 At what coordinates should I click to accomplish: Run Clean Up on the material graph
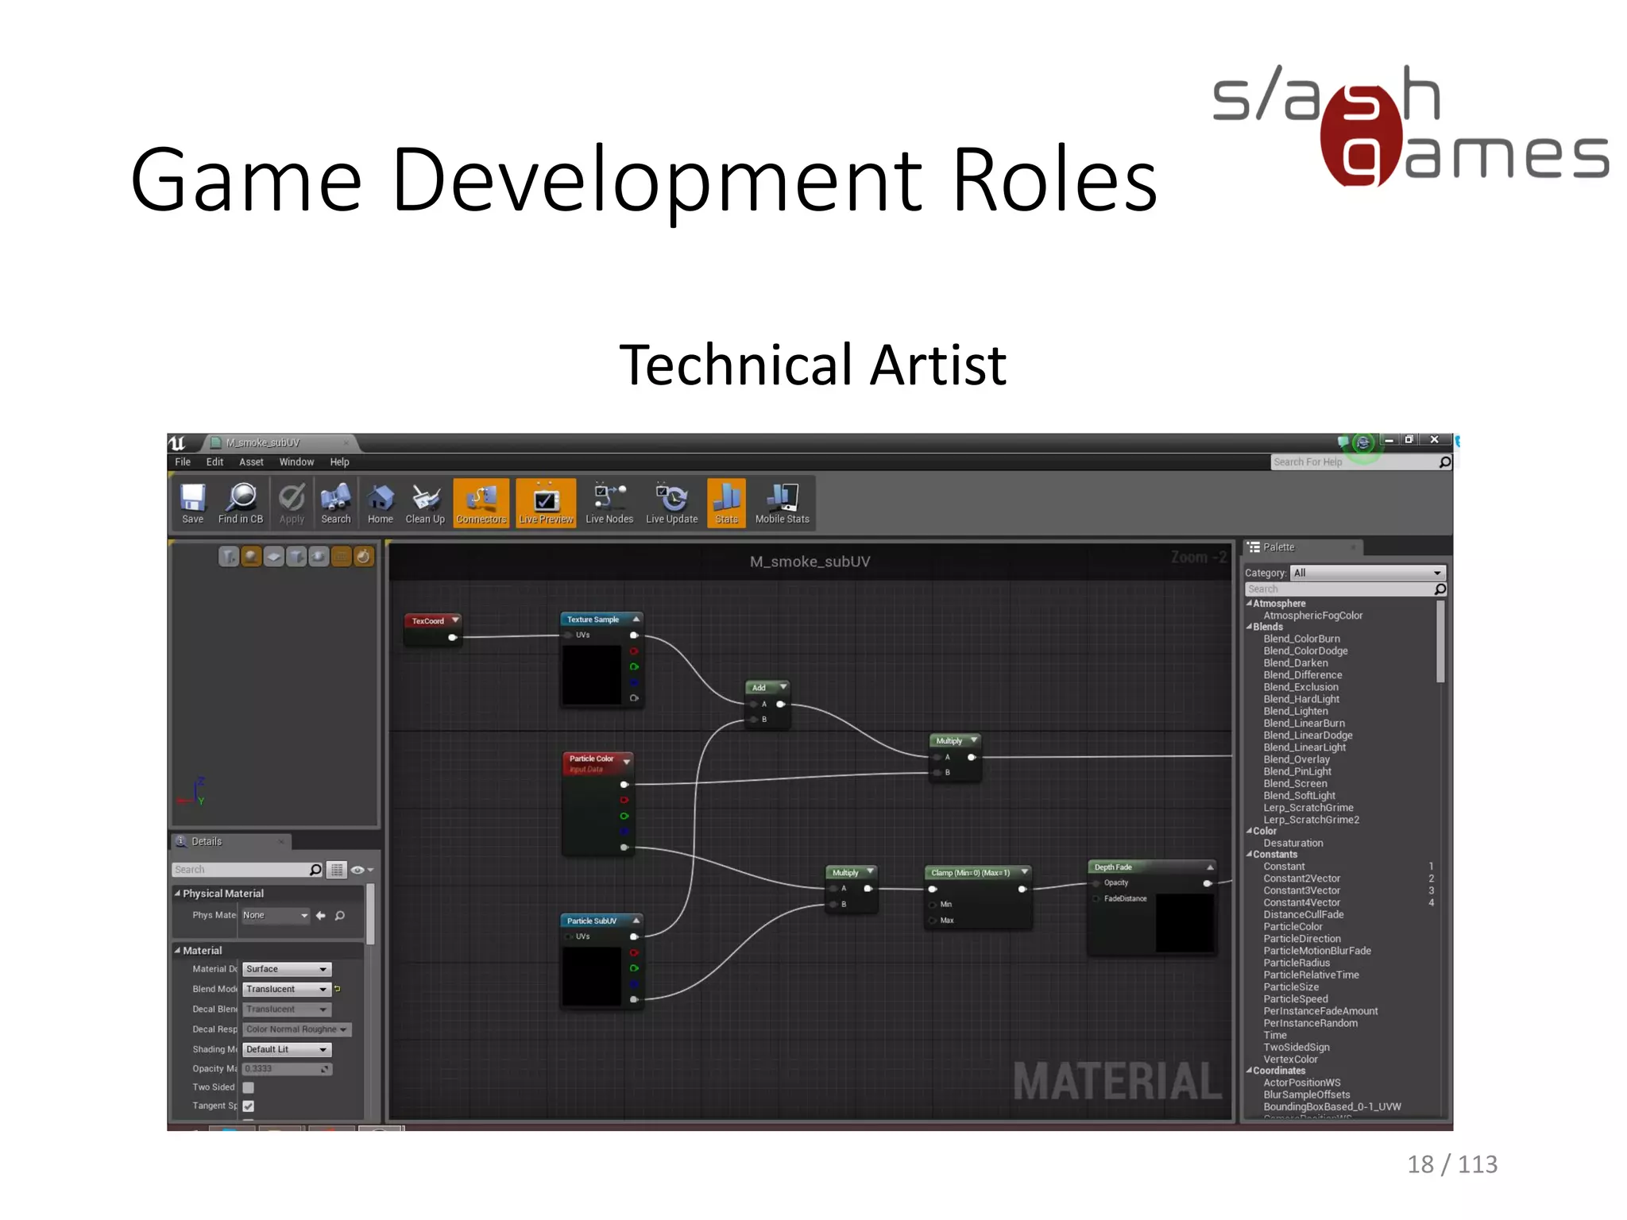(x=425, y=504)
